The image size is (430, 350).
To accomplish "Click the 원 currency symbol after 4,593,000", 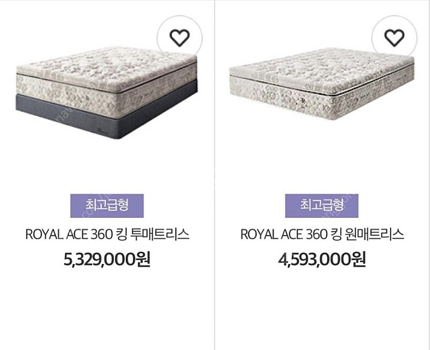I will [359, 259].
